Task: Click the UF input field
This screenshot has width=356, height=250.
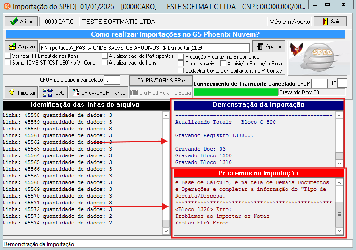Action: click(343, 83)
